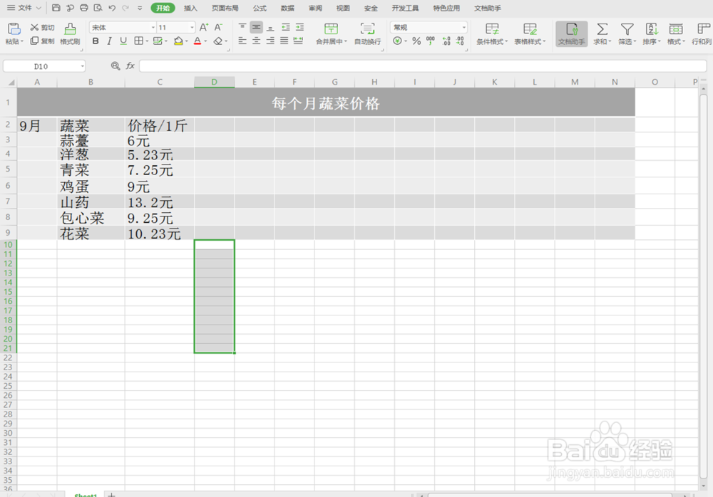Toggle align text right
This screenshot has width=713, height=497.
[x=270, y=41]
